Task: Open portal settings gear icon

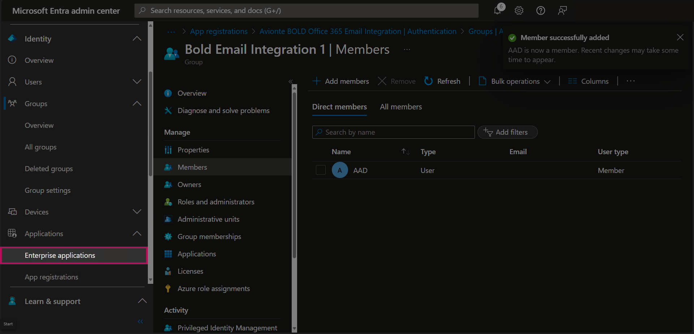Action: click(x=519, y=10)
